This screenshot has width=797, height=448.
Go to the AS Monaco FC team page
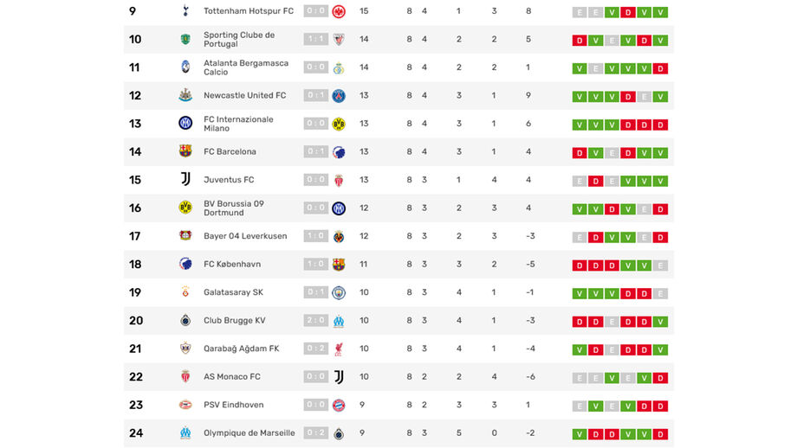point(231,377)
